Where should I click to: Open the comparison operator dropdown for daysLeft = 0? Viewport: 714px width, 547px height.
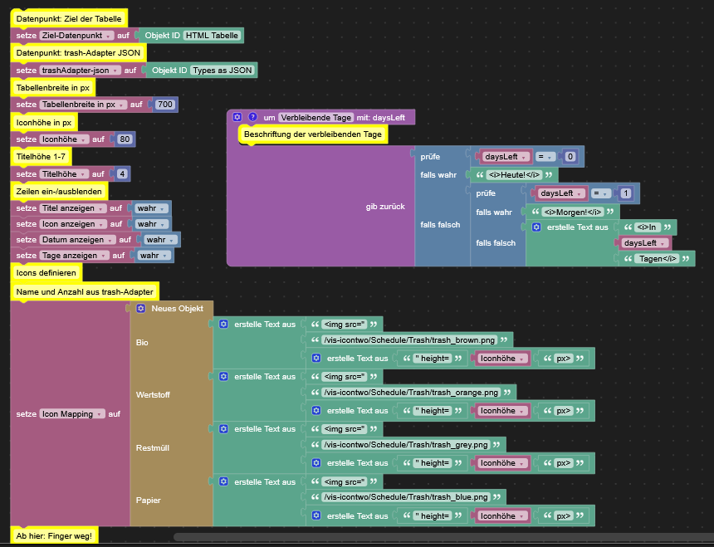[x=545, y=157]
